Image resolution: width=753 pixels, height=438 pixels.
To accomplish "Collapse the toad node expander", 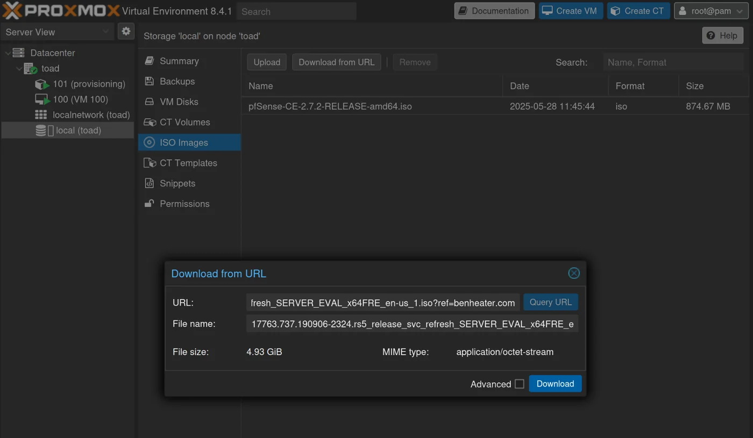I will click(19, 69).
